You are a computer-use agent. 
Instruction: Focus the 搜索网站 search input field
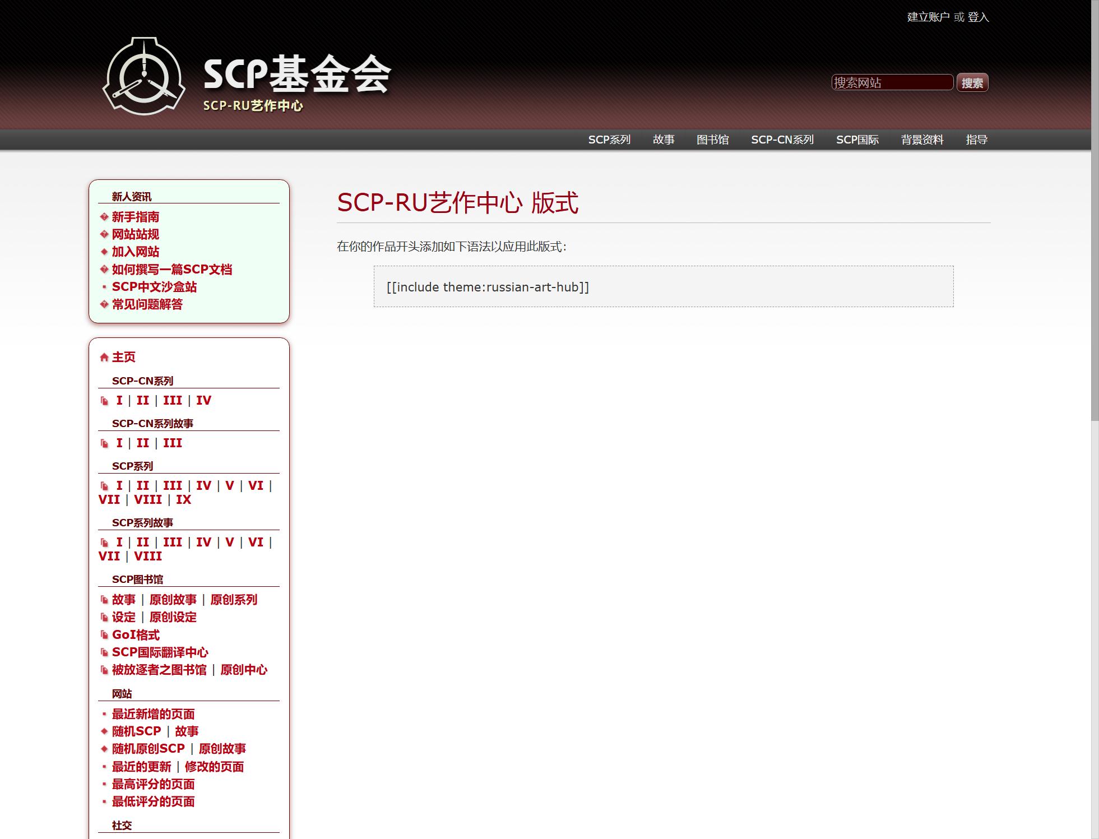point(892,82)
